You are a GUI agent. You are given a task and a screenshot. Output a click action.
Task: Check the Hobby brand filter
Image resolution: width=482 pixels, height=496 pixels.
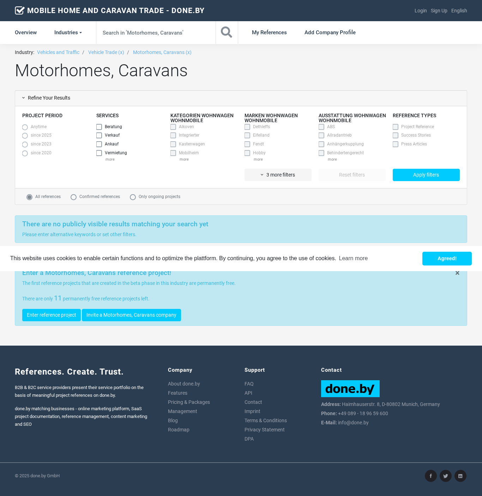tap(247, 153)
